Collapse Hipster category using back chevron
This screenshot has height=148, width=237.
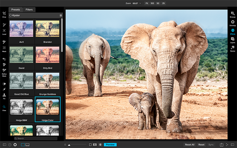(10, 15)
